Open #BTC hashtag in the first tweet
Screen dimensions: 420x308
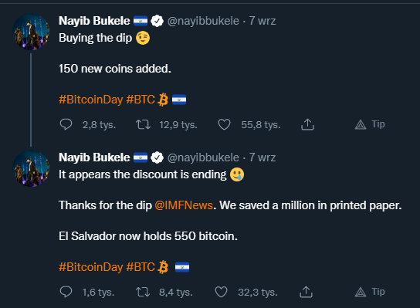point(141,100)
